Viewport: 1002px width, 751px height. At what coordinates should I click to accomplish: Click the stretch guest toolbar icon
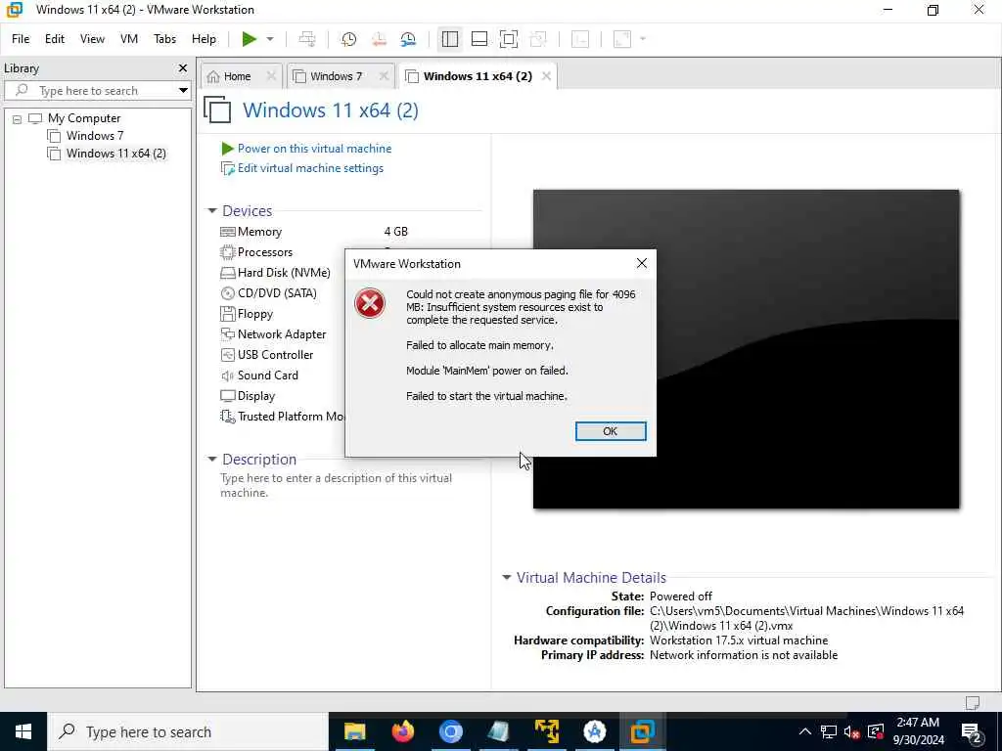(x=622, y=39)
